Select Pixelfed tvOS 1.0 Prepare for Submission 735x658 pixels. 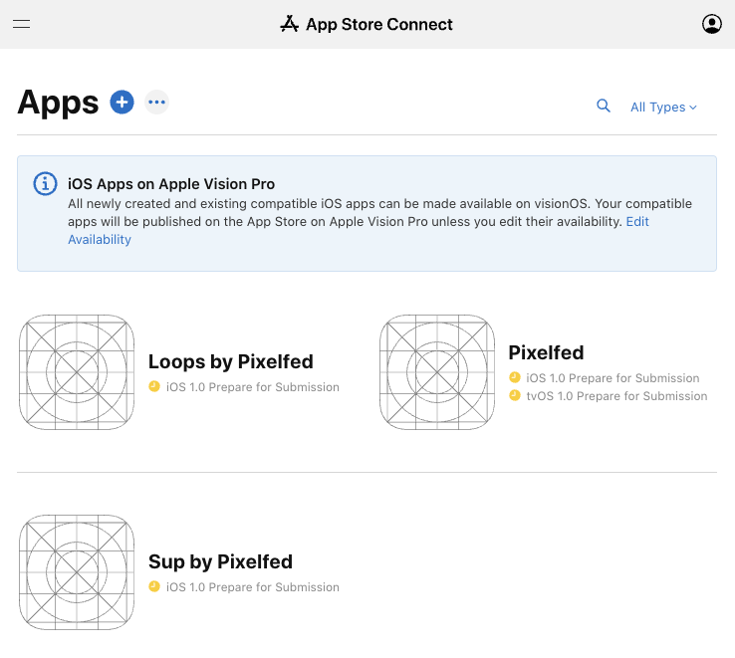coord(608,396)
